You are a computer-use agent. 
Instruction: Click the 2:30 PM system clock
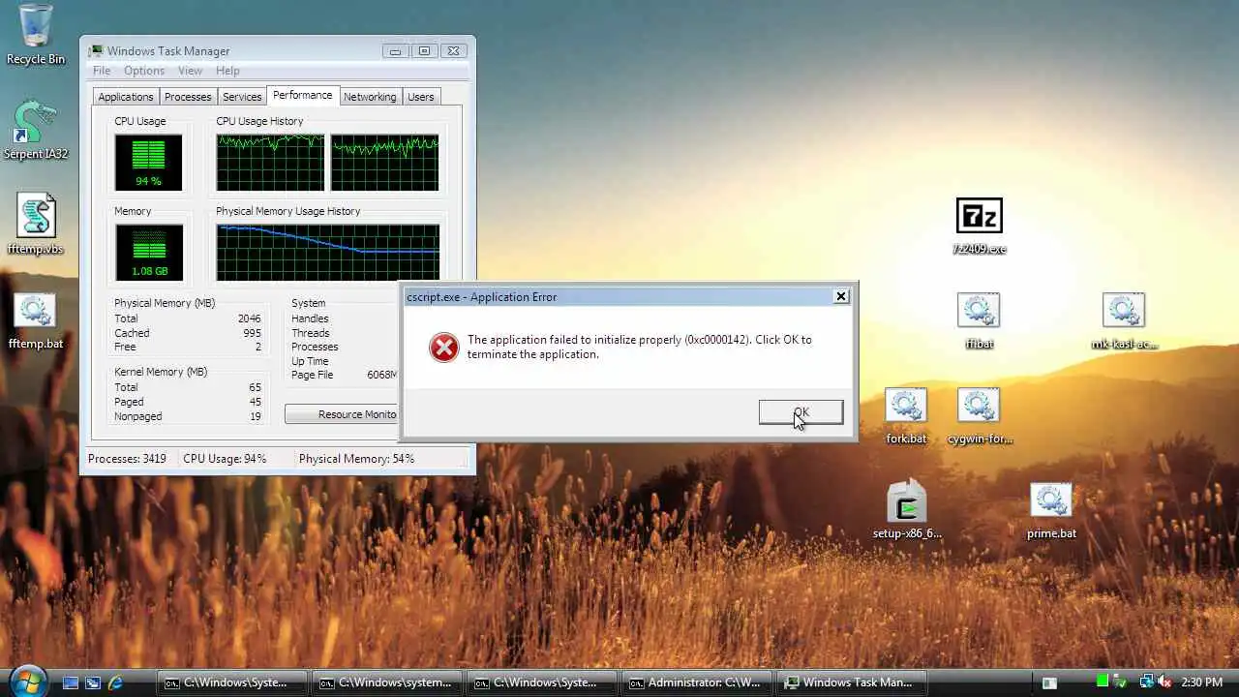1202,682
